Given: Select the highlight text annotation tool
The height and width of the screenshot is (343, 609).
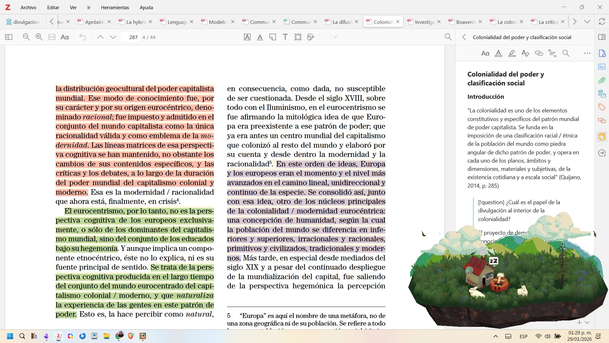Looking at the screenshot, I should 247,37.
